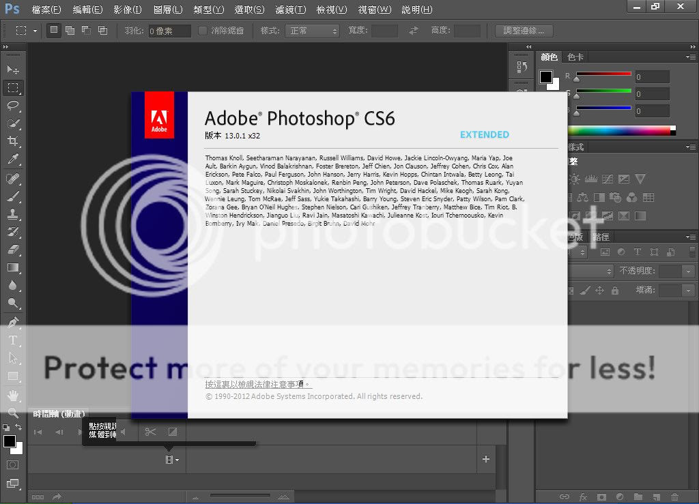Add Levels adjustment

point(591,179)
